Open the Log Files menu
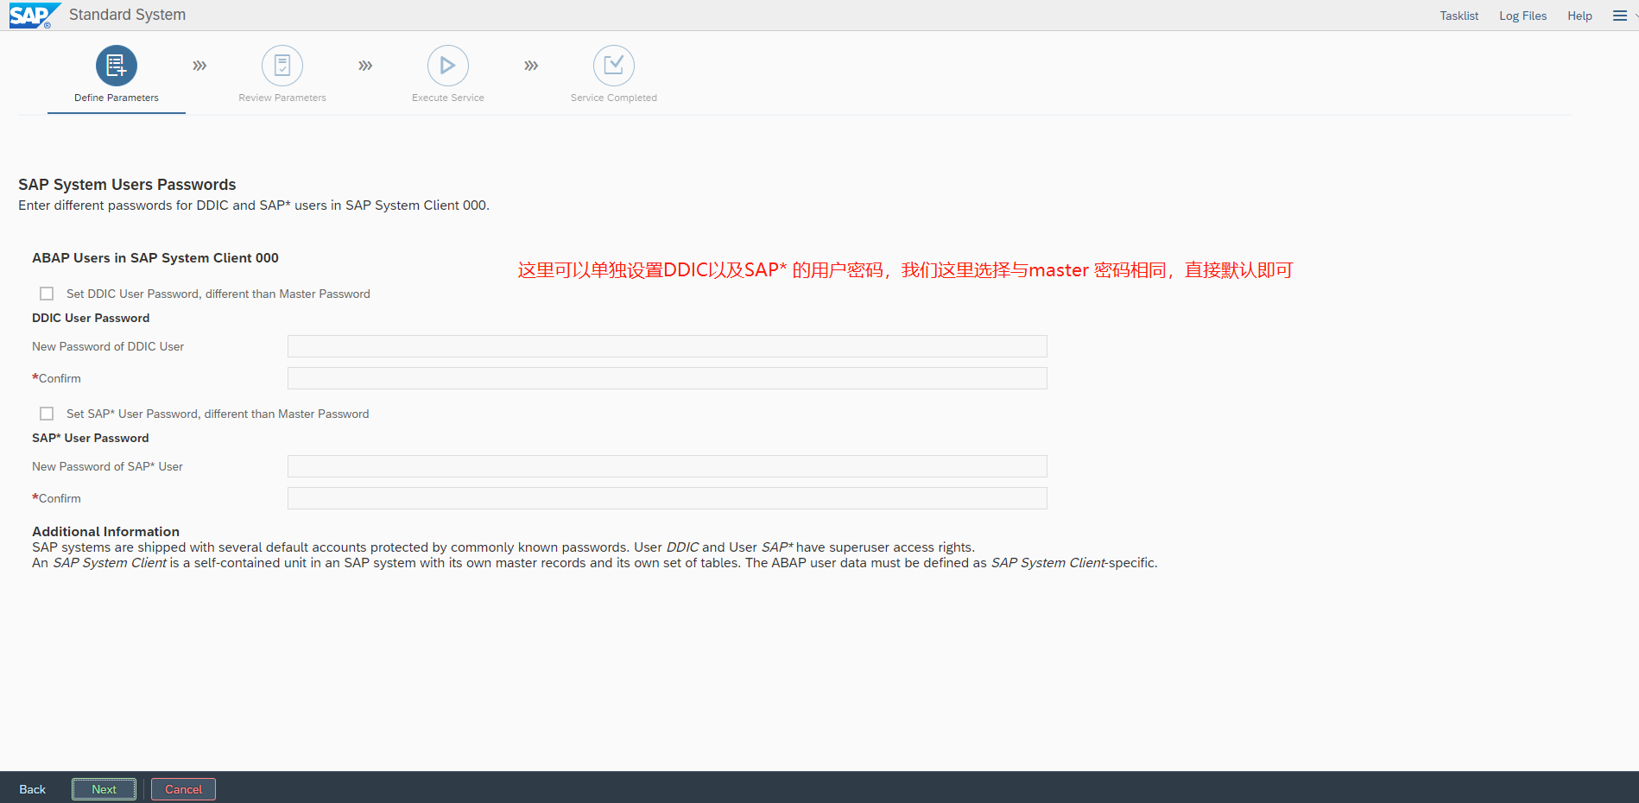Screen dimensions: 1639x803 point(1522,16)
